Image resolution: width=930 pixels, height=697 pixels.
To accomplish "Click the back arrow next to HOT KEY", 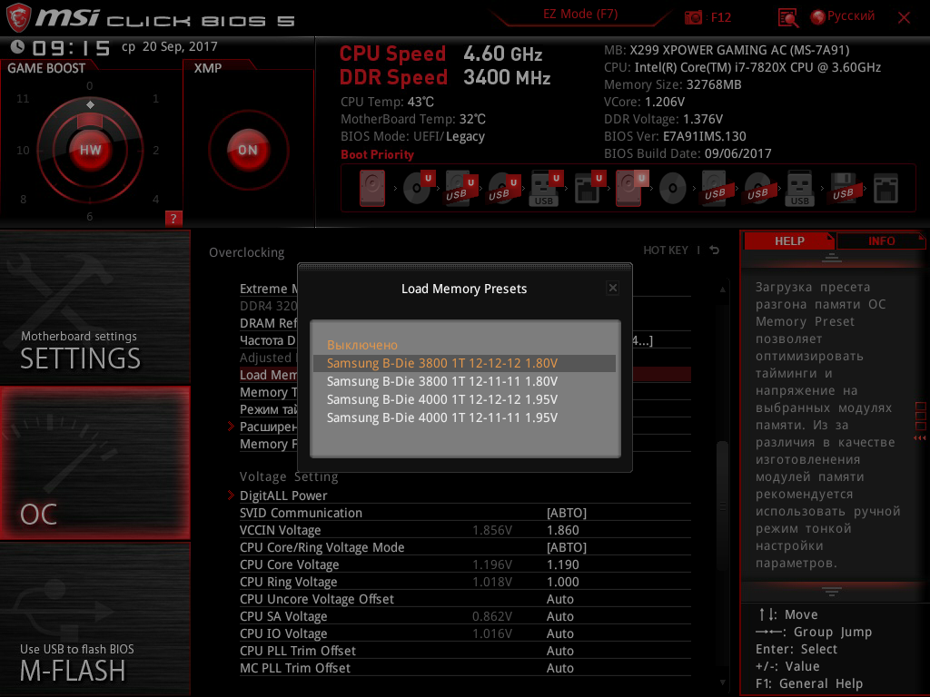I will click(715, 250).
